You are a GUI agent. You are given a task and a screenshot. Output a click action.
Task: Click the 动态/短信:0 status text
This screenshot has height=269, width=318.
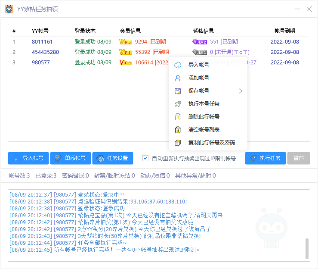(x=155, y=175)
